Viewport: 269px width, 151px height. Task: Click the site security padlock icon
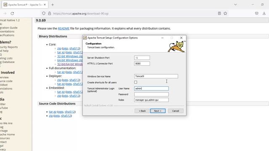click(x=50, y=13)
